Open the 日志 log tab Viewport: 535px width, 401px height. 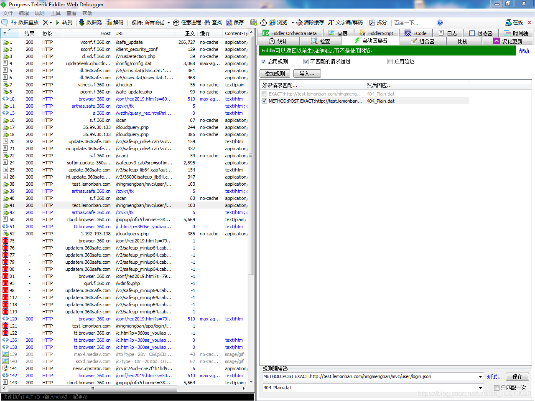(448, 33)
